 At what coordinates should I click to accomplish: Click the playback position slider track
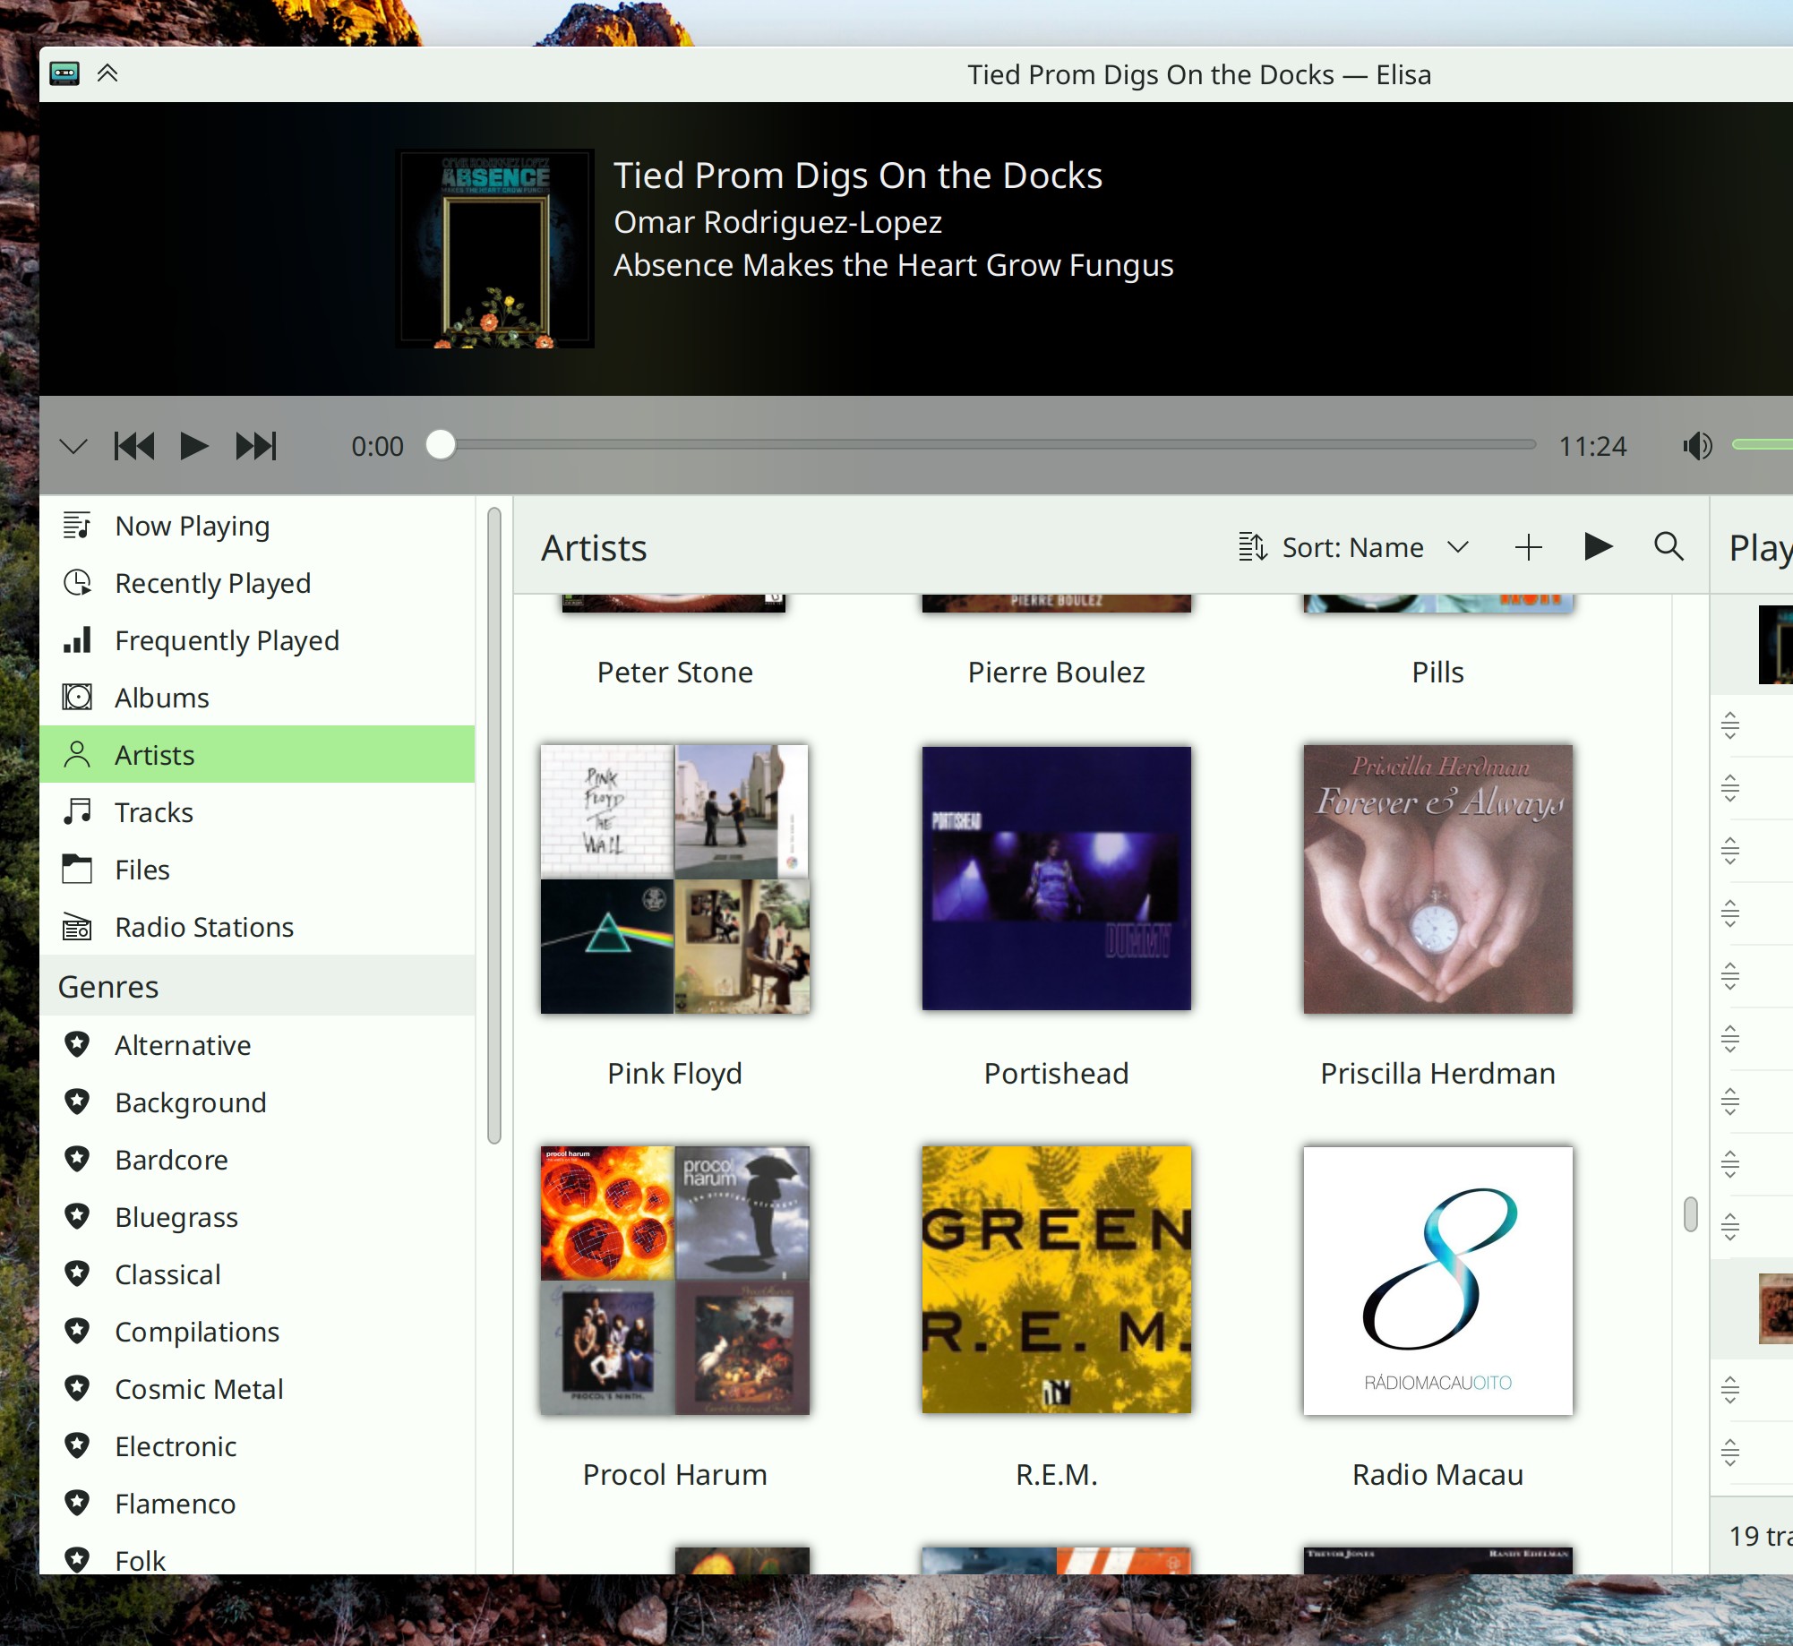[985, 445]
